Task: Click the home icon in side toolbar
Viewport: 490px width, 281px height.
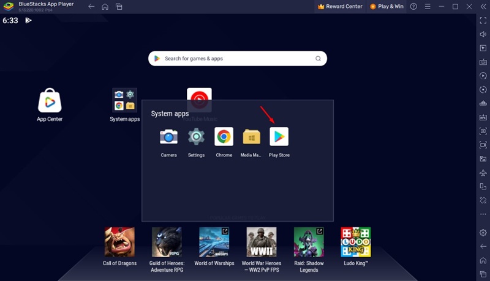Action: click(x=483, y=260)
